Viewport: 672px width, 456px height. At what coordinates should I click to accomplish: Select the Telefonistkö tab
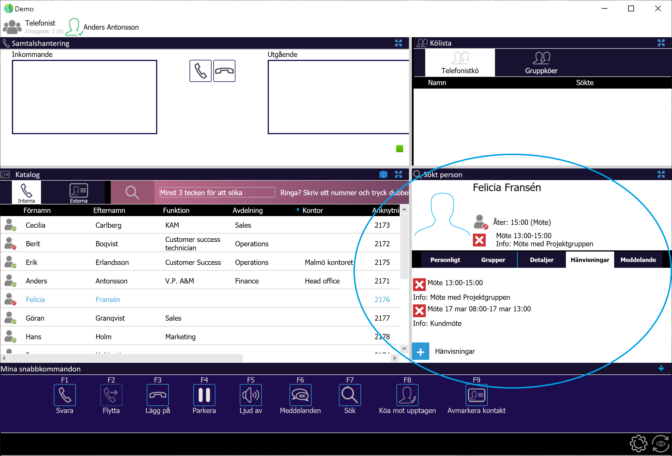point(460,63)
